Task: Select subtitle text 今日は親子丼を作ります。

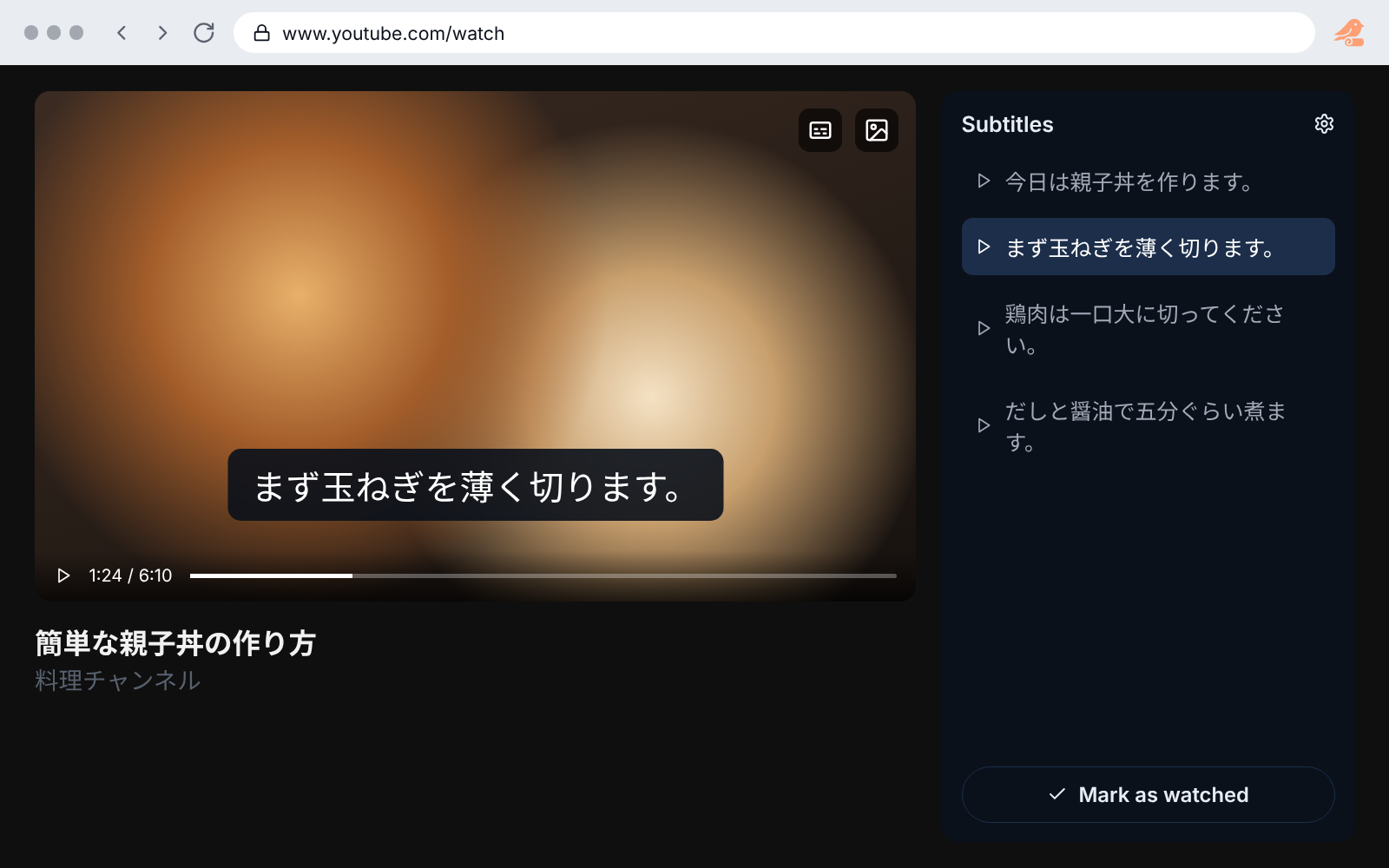Action: [1129, 181]
